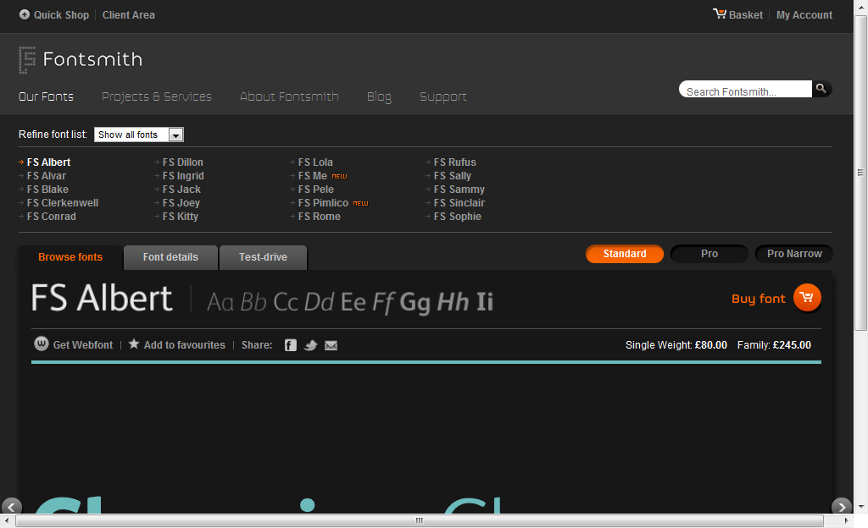The image size is (868, 528).
Task: Go to next slide arrow
Action: coord(842,507)
